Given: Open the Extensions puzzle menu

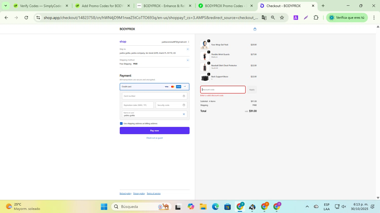Looking at the screenshot, I should point(316,18).
